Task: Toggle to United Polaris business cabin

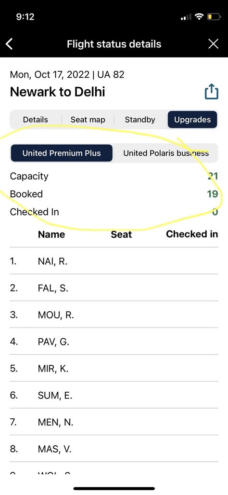Action: (165, 153)
